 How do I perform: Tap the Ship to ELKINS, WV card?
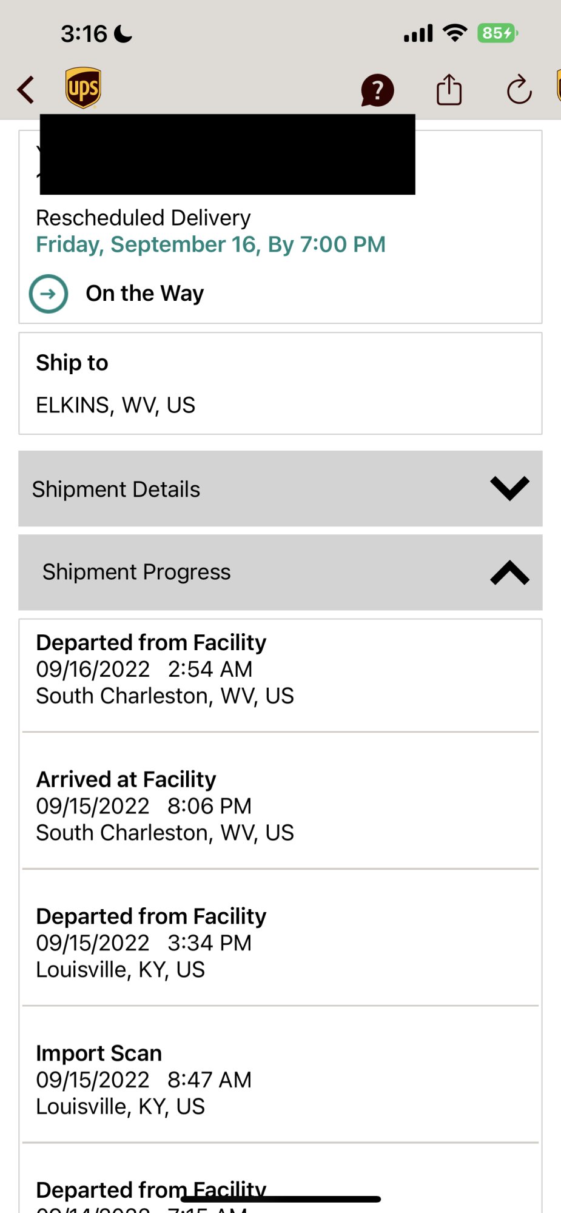[280, 383]
